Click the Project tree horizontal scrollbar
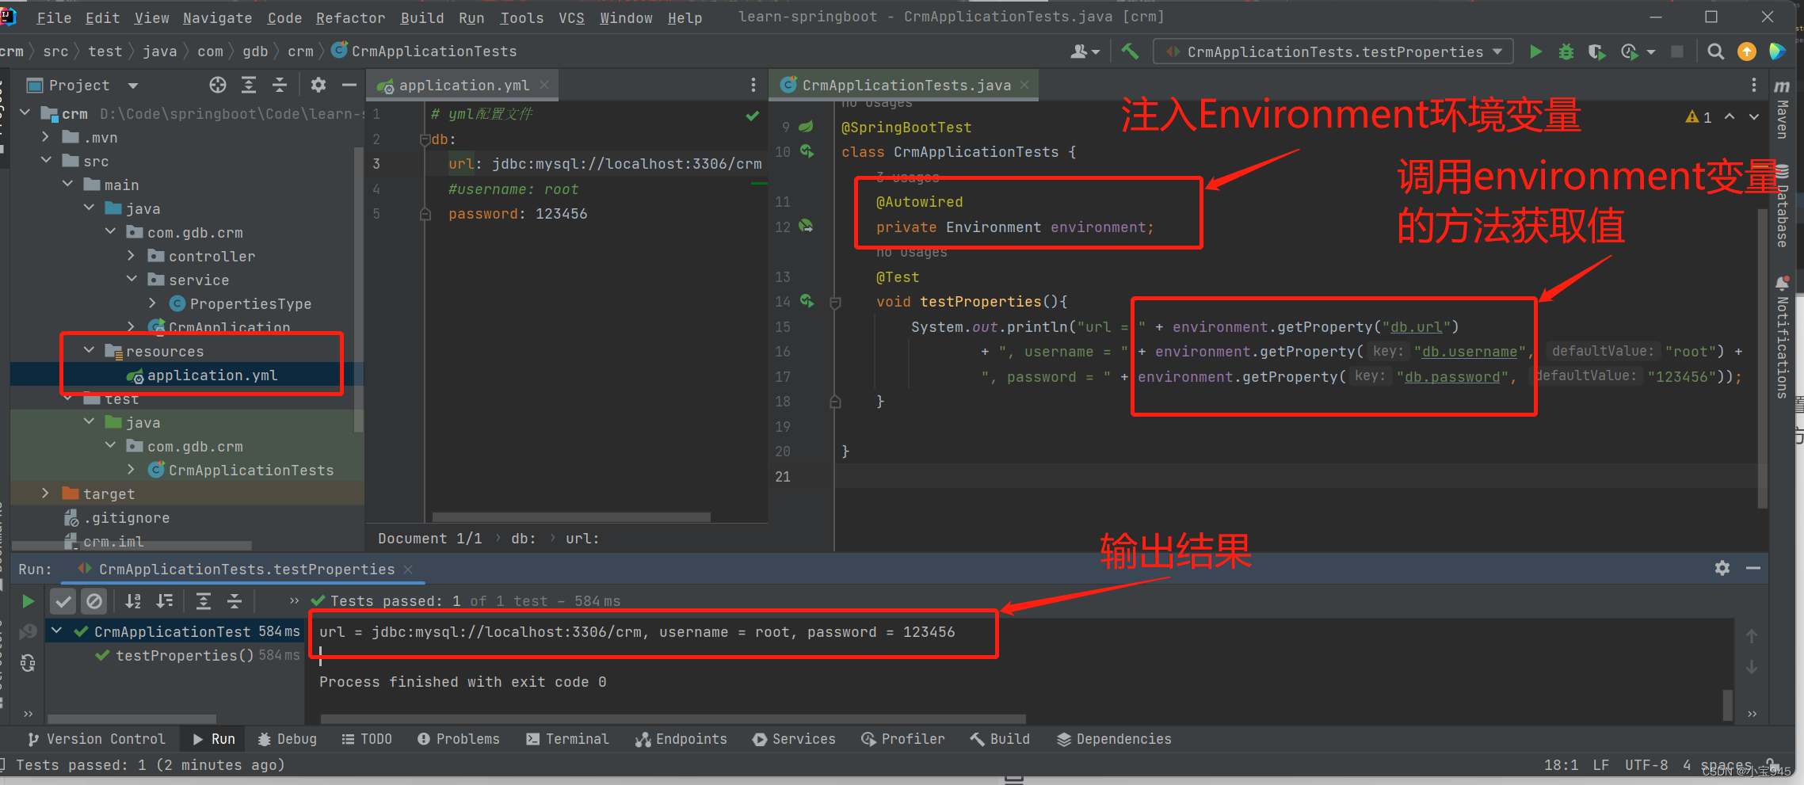Image resolution: width=1804 pixels, height=785 pixels. click(131, 545)
